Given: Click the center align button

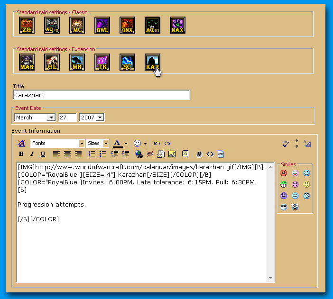Looking at the screenshot, I should (67, 154).
